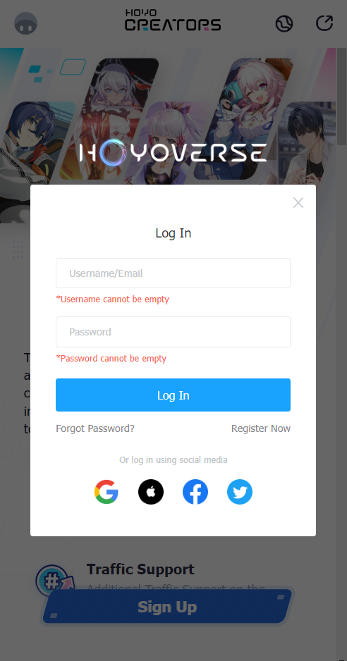The height and width of the screenshot is (661, 347).
Task: Choose the Facebook login icon
Action: coord(195,492)
